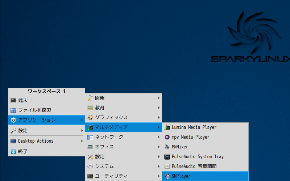Screen dimensions: 290x181
Task: Select the 教育 category label
Action: pyautogui.click(x=100, y=108)
